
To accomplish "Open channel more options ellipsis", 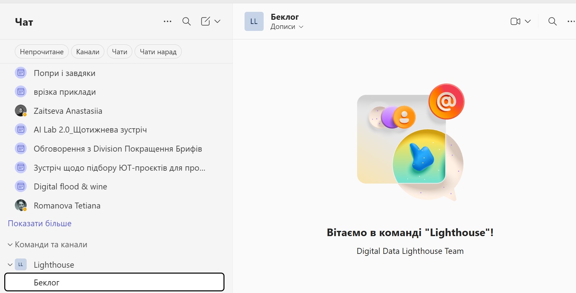I will pos(571,21).
